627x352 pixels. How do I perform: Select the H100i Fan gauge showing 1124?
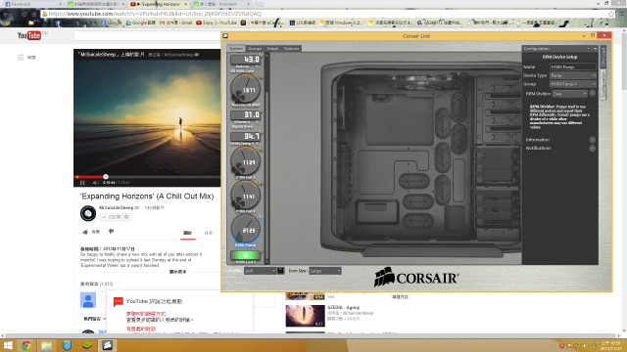[245, 161]
